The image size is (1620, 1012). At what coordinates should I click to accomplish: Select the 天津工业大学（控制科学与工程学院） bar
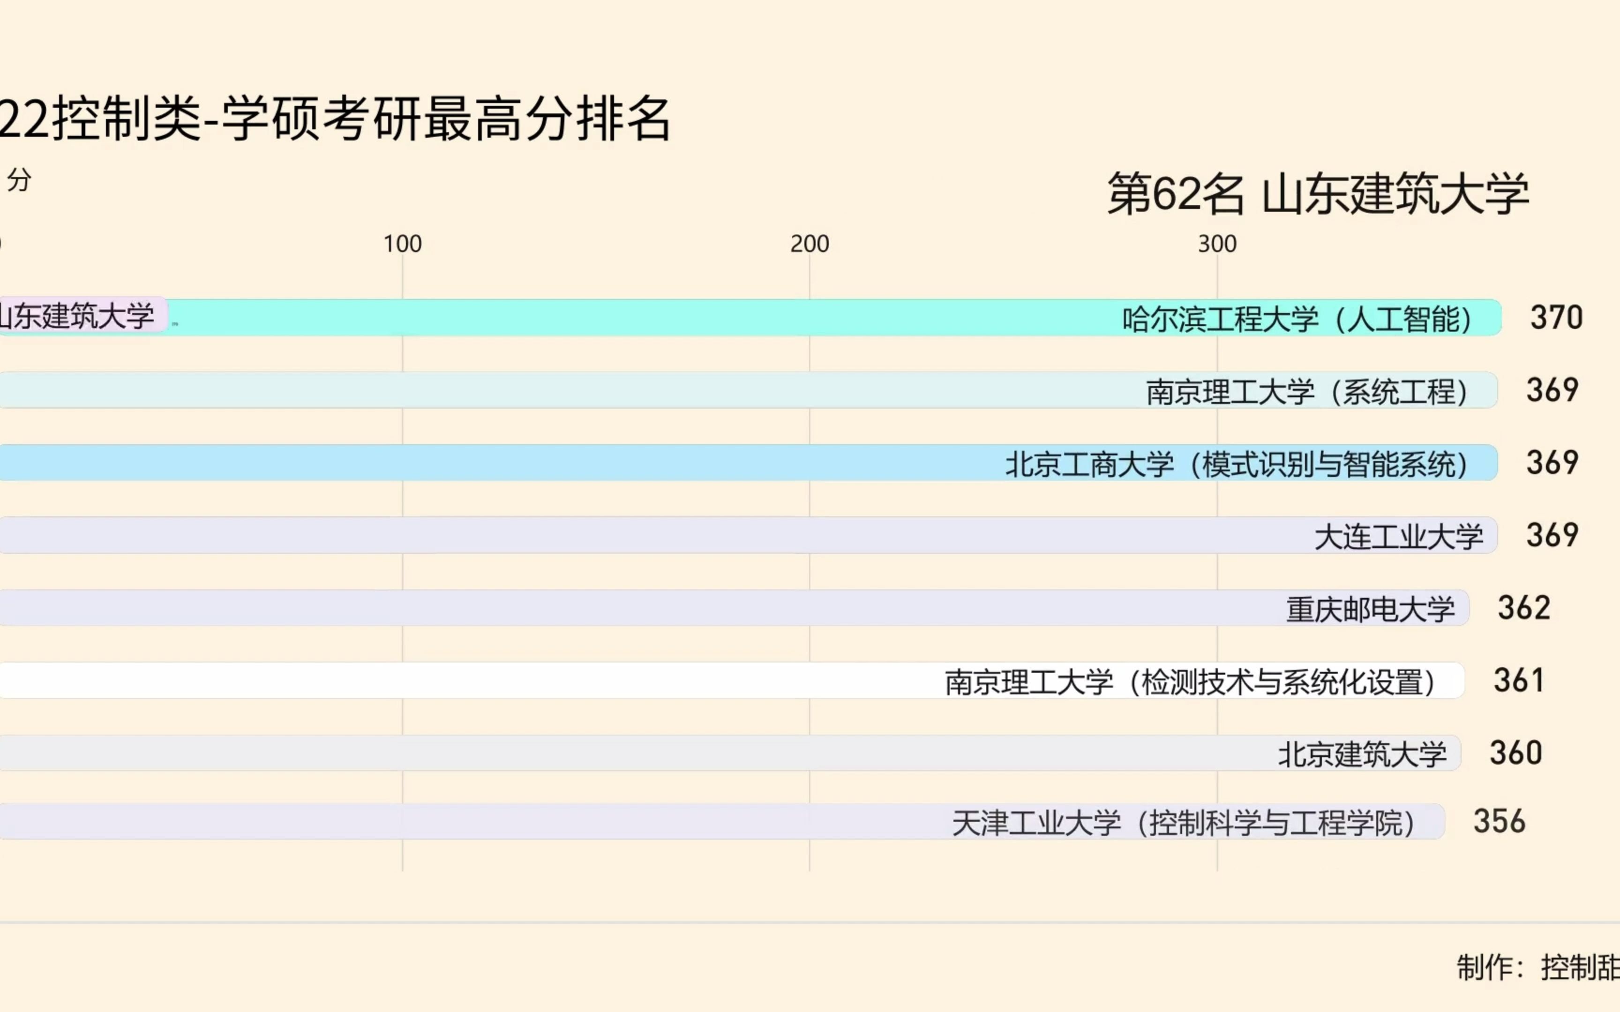[x=722, y=821]
